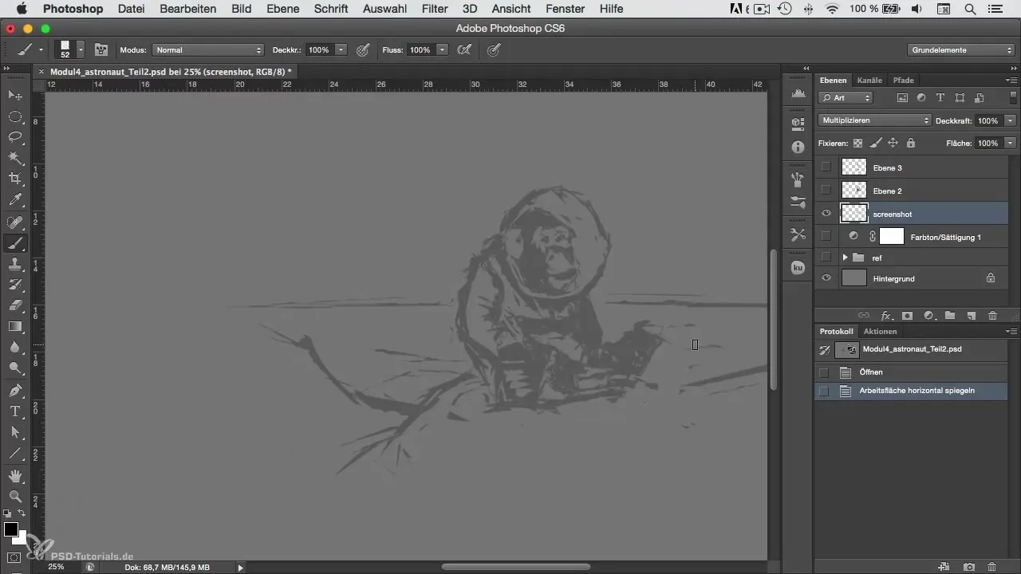
Task: Create a new layer in Layers panel
Action: coord(971,316)
